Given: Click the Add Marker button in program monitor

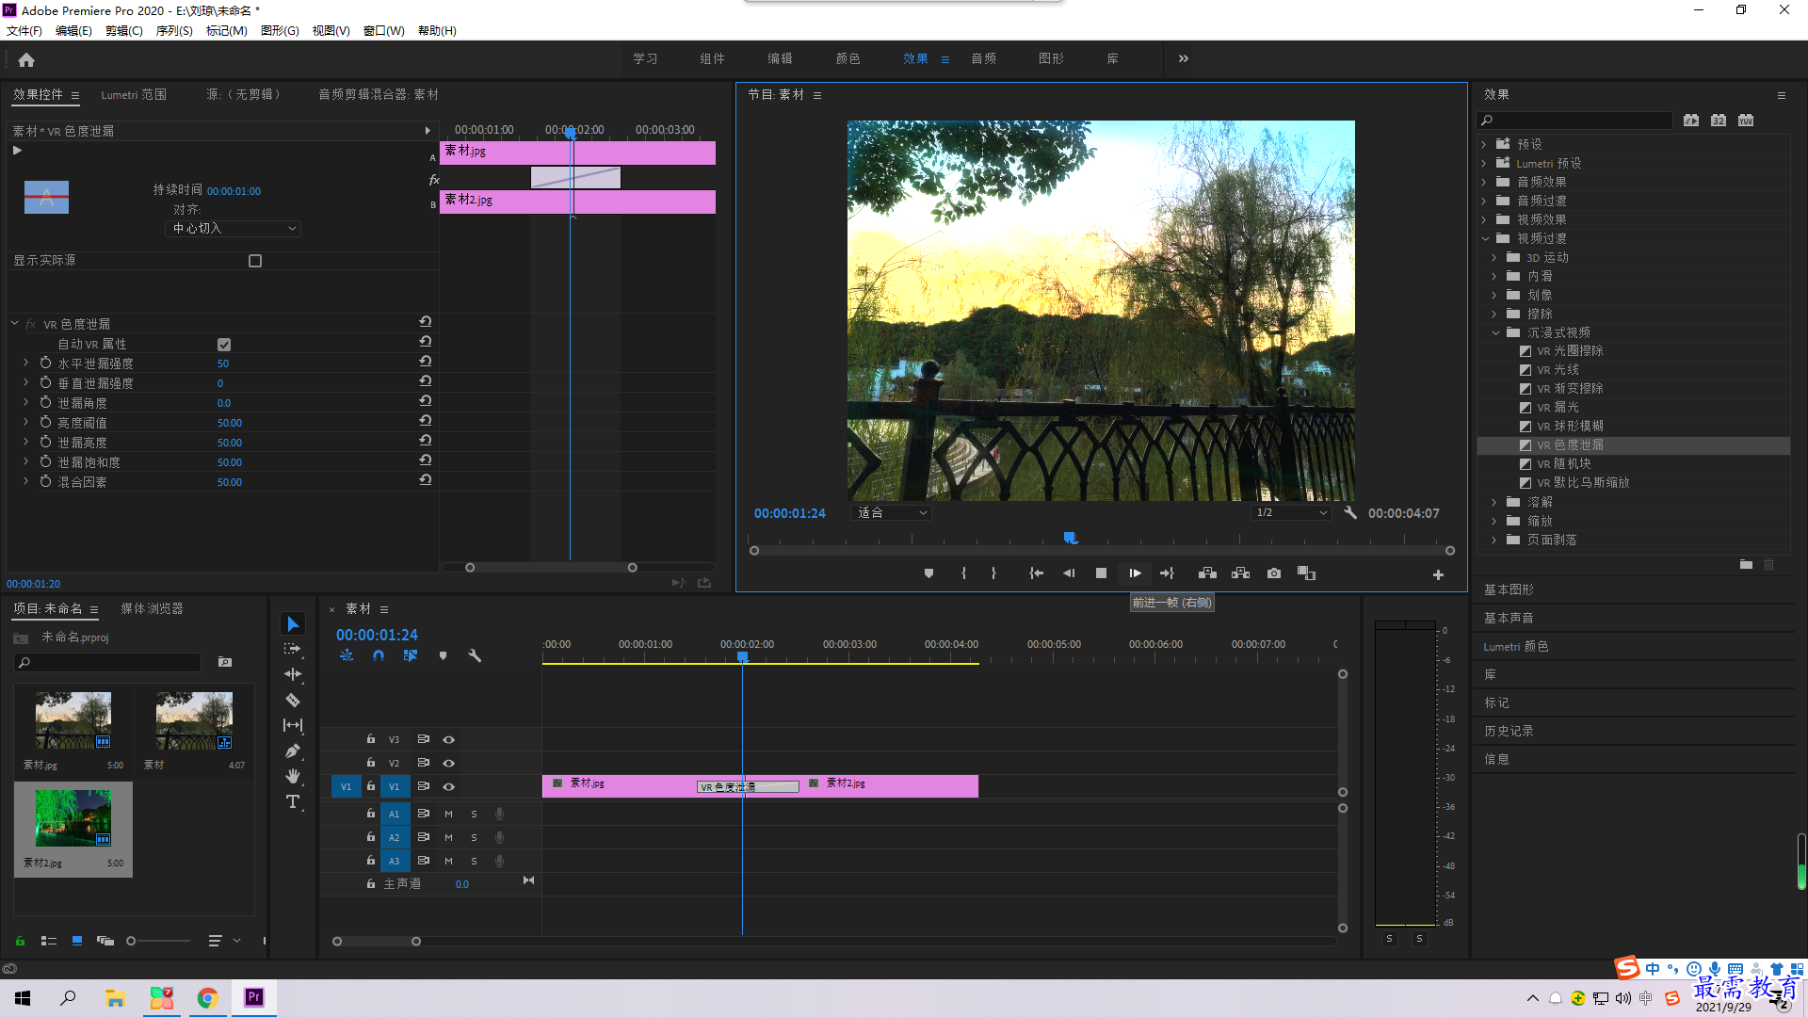Looking at the screenshot, I should point(928,573).
